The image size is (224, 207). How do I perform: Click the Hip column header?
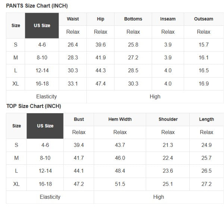[100, 19]
